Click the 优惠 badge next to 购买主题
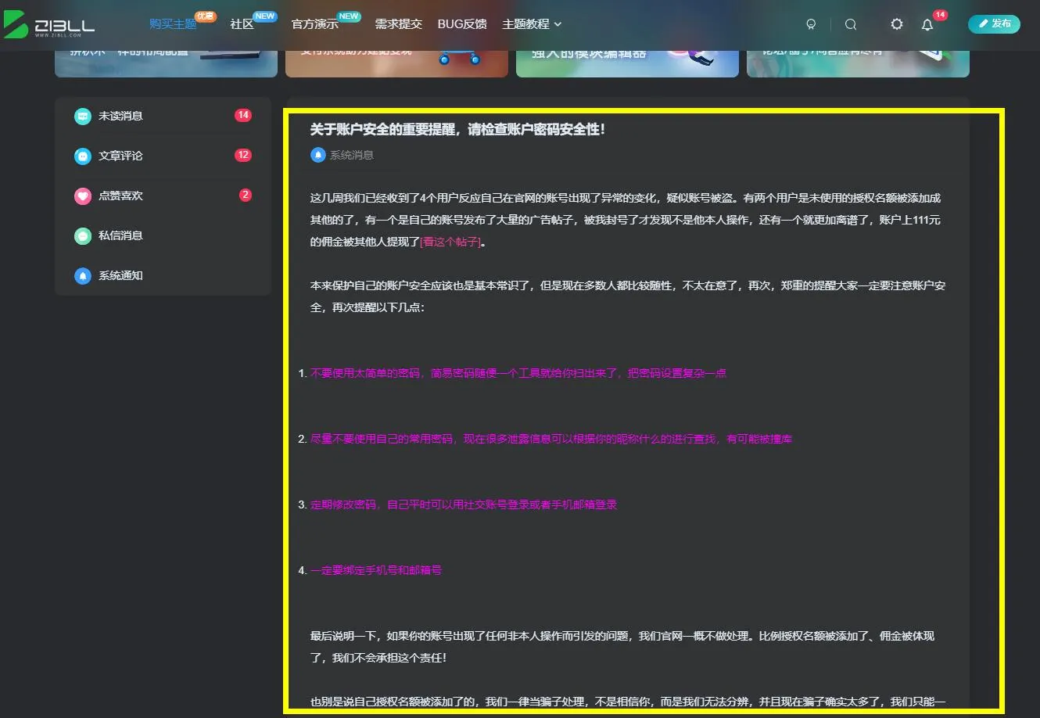The height and width of the screenshot is (718, 1040). coord(206,16)
